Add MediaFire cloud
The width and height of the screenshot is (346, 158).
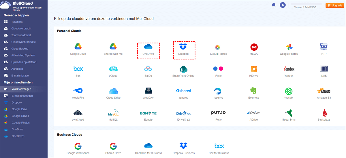78,93
